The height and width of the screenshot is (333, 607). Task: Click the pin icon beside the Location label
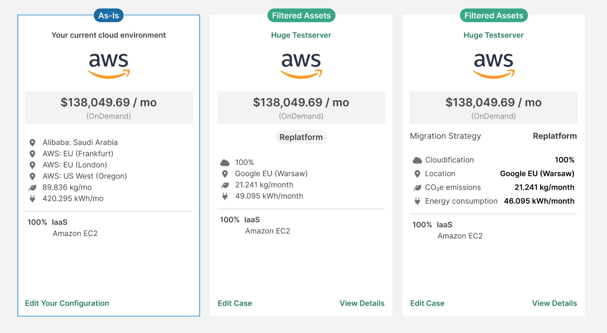417,174
